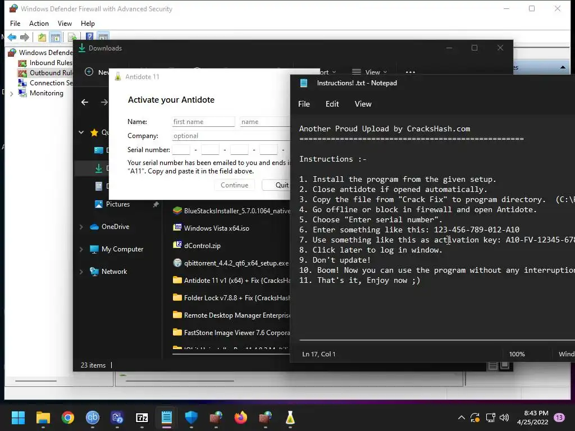575x431 pixels.
Task: Expand OneDrive node chevron
Action: (x=81, y=227)
